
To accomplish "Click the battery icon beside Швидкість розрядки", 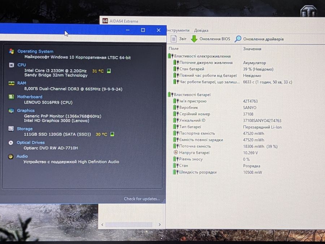I will pyautogui.click(x=176, y=172).
